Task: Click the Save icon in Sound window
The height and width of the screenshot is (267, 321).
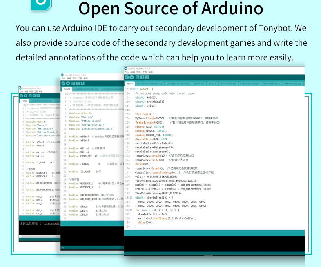Action: pyautogui.click(x=82, y=83)
